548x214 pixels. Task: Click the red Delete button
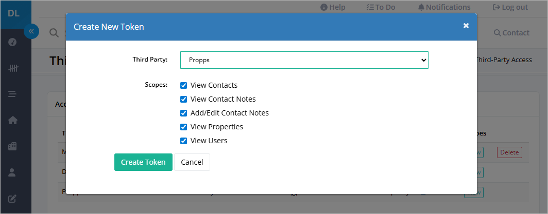click(x=509, y=152)
